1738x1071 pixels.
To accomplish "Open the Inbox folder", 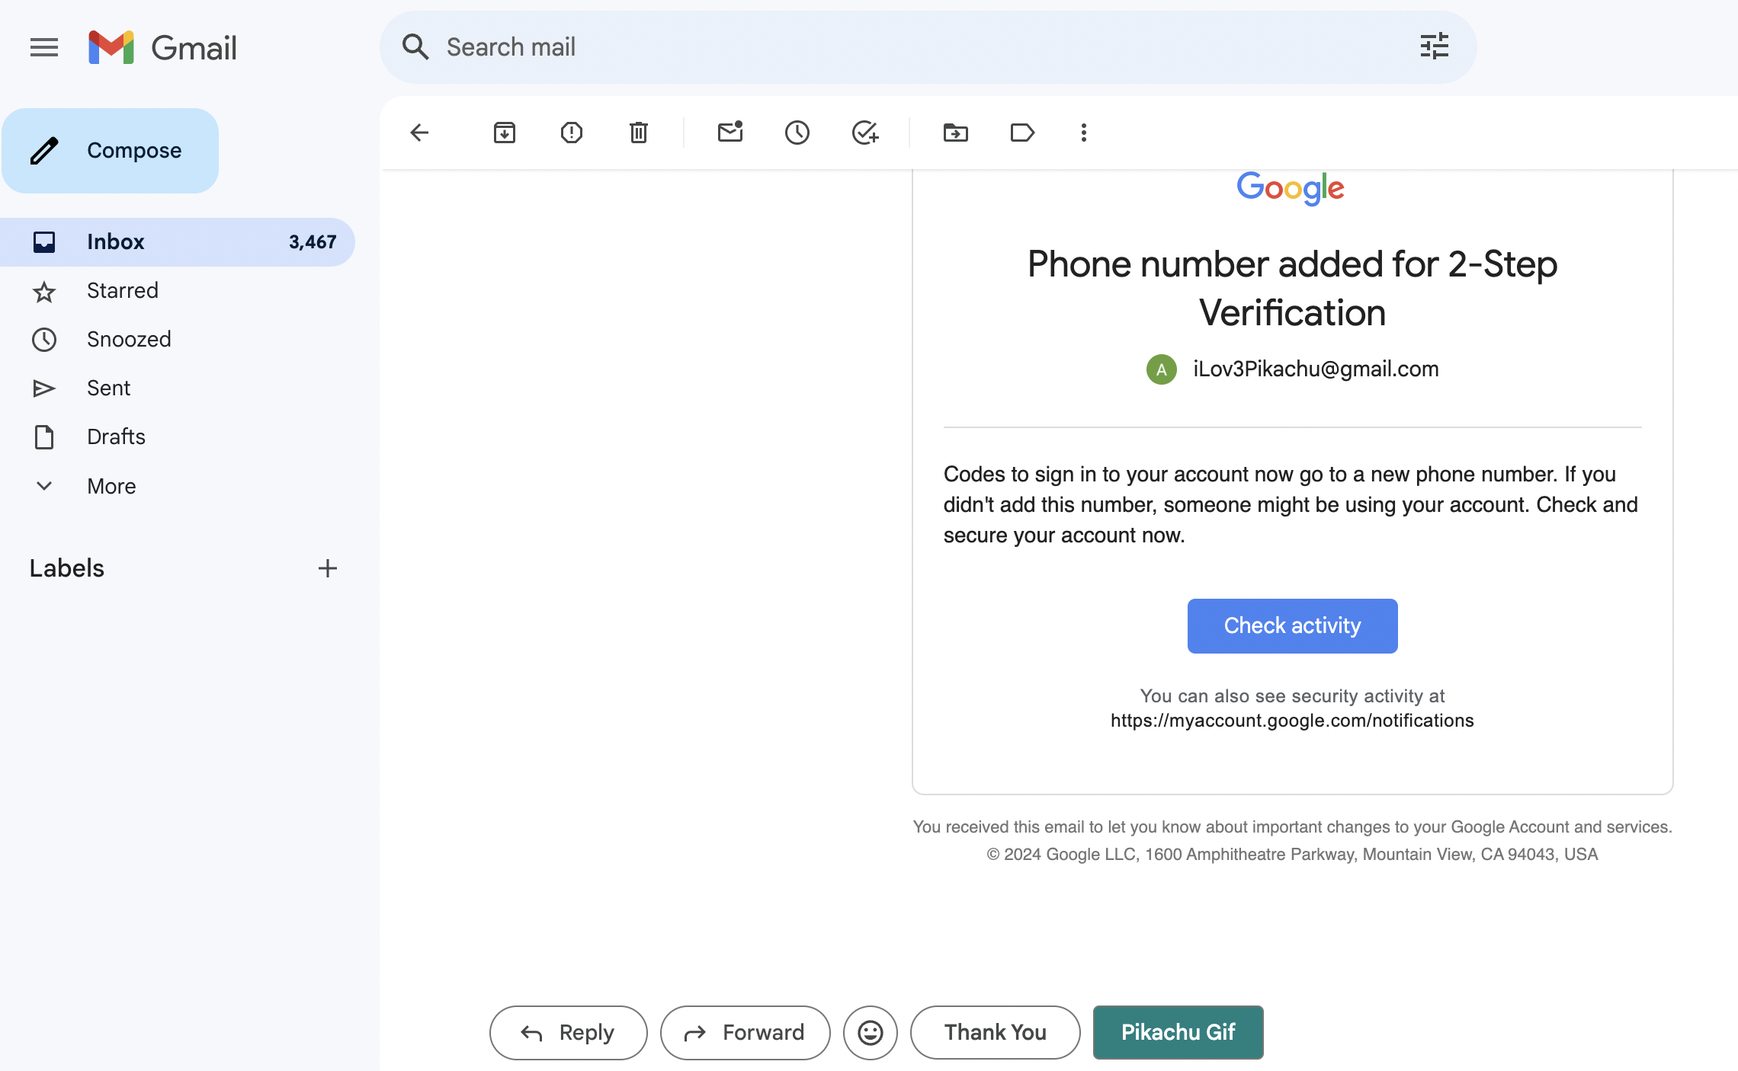I will 177,241.
